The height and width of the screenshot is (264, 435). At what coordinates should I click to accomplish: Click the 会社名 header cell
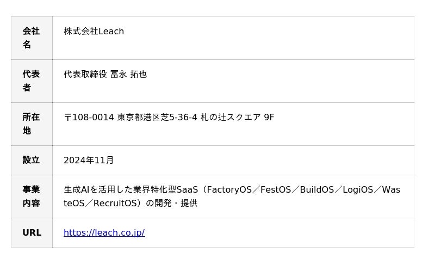click(x=32, y=38)
